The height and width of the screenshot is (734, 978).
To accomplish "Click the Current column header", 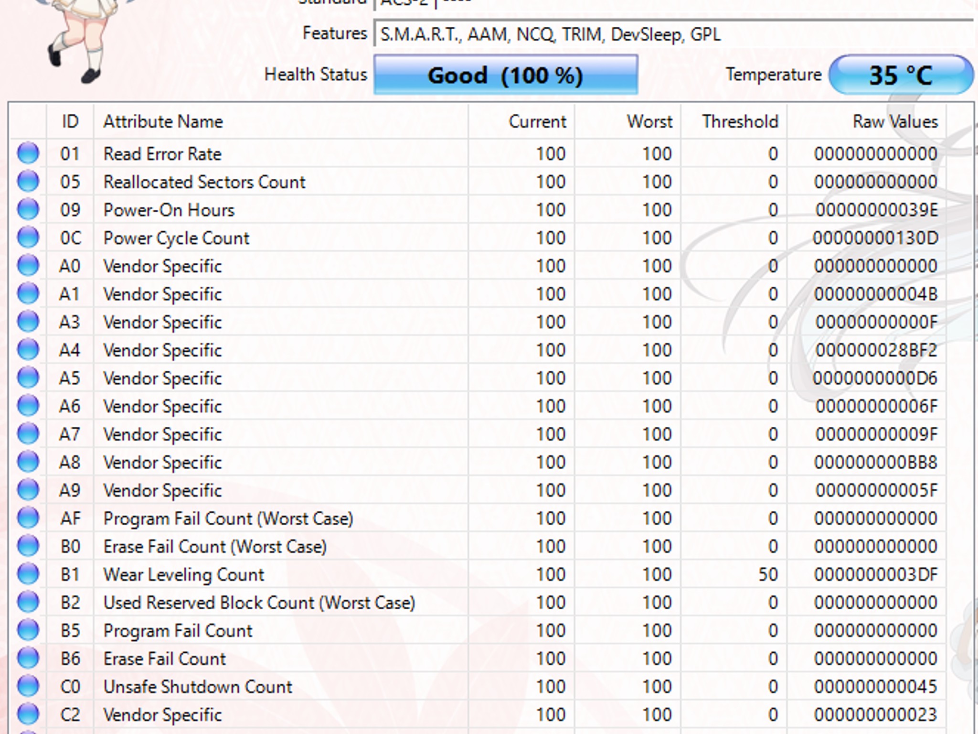I will click(x=521, y=121).
